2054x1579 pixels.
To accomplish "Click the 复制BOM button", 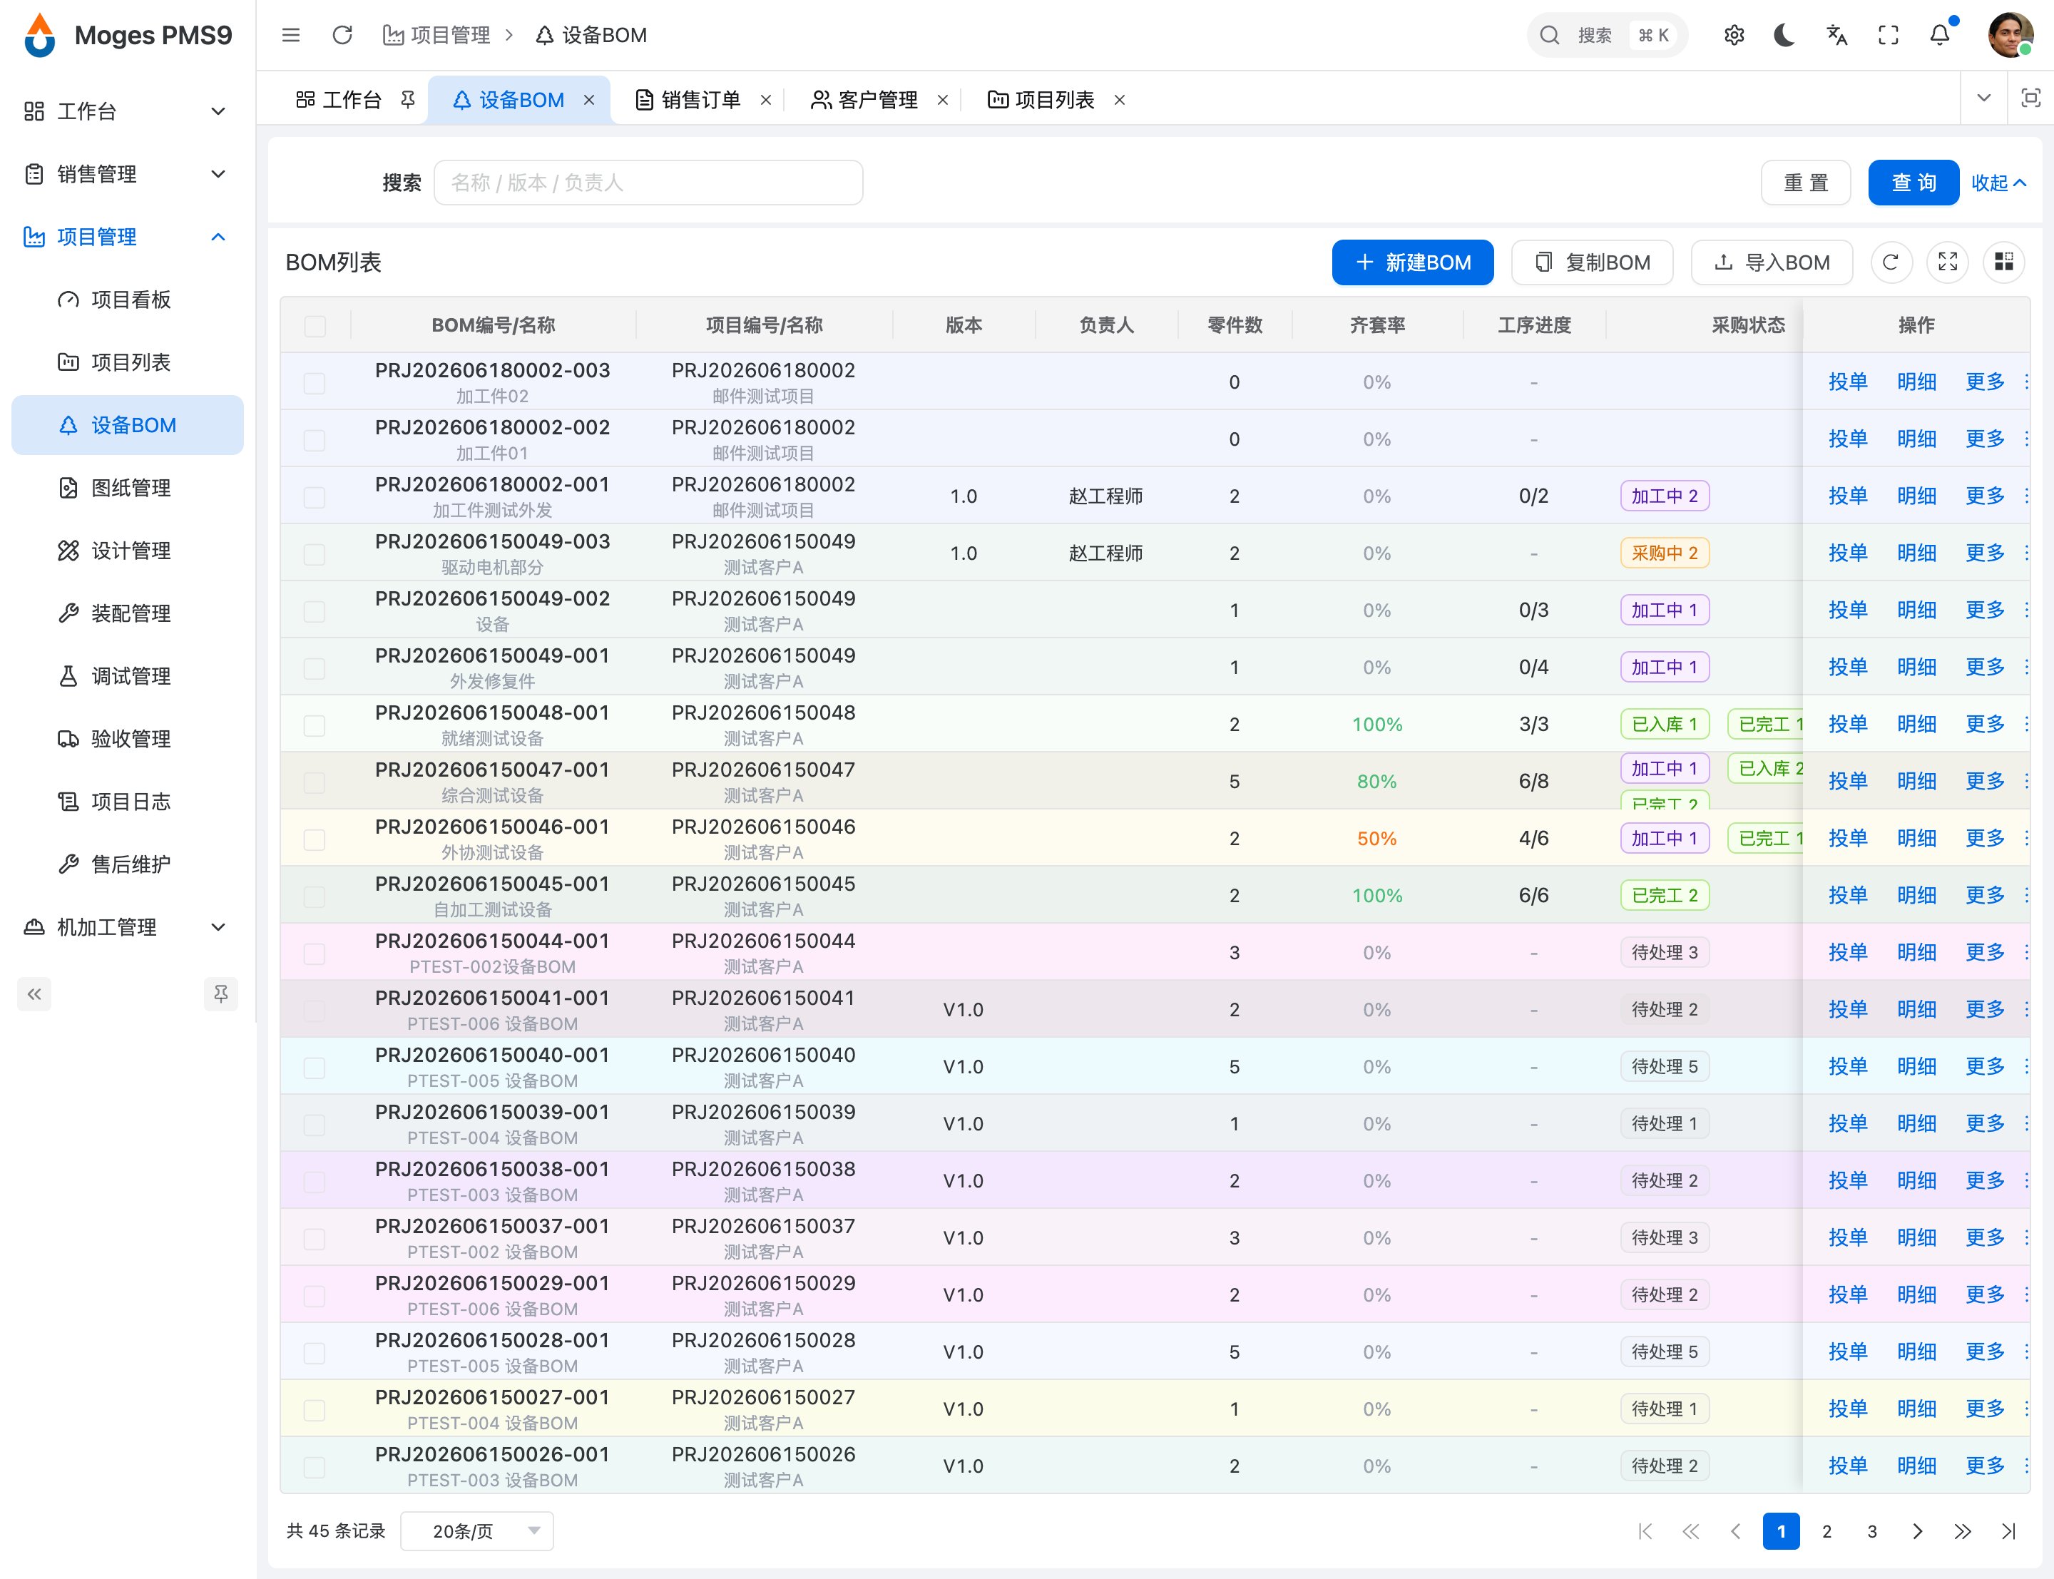I will tap(1592, 262).
